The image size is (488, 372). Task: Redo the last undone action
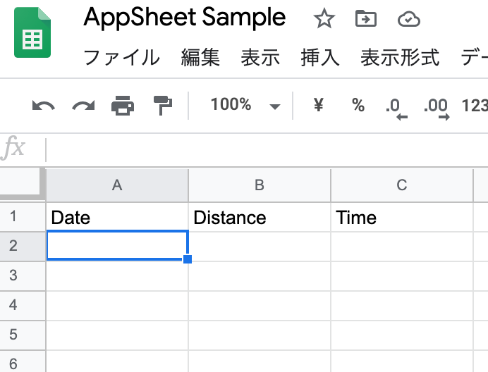pyautogui.click(x=83, y=106)
